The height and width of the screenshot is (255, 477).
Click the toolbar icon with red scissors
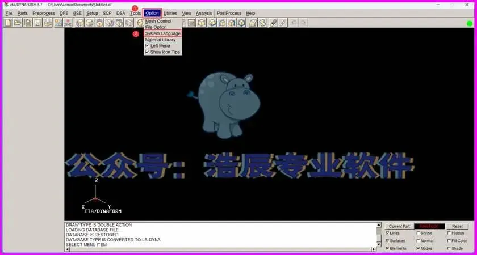click(68, 23)
